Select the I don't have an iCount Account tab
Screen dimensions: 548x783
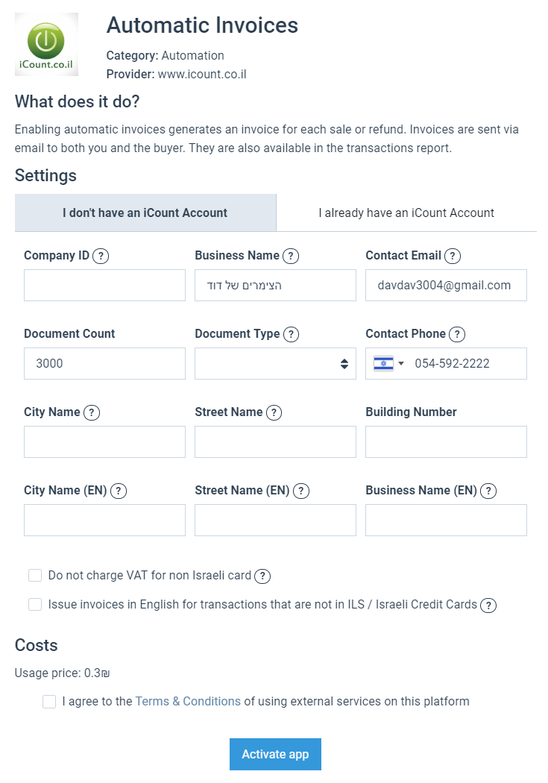pyautogui.click(x=145, y=213)
